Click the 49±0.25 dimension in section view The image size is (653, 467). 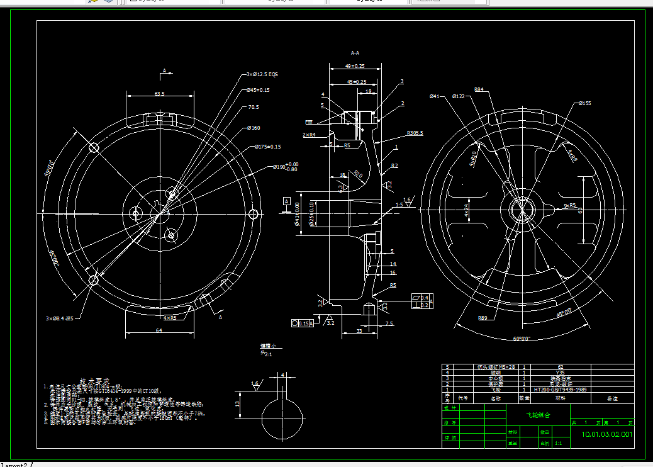point(355,66)
